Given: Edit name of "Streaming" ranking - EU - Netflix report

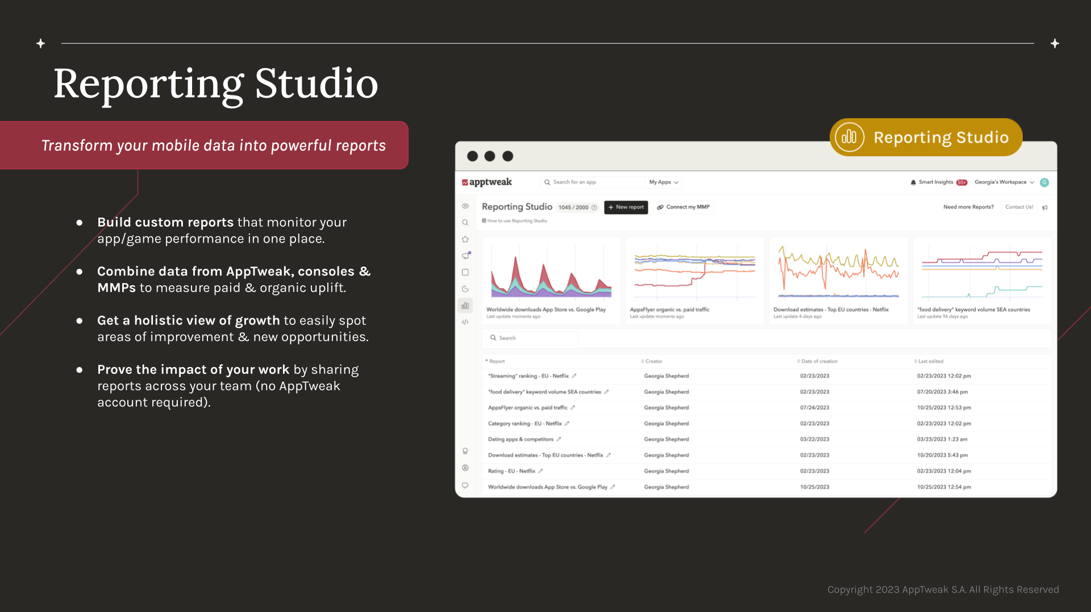Looking at the screenshot, I should (x=574, y=376).
